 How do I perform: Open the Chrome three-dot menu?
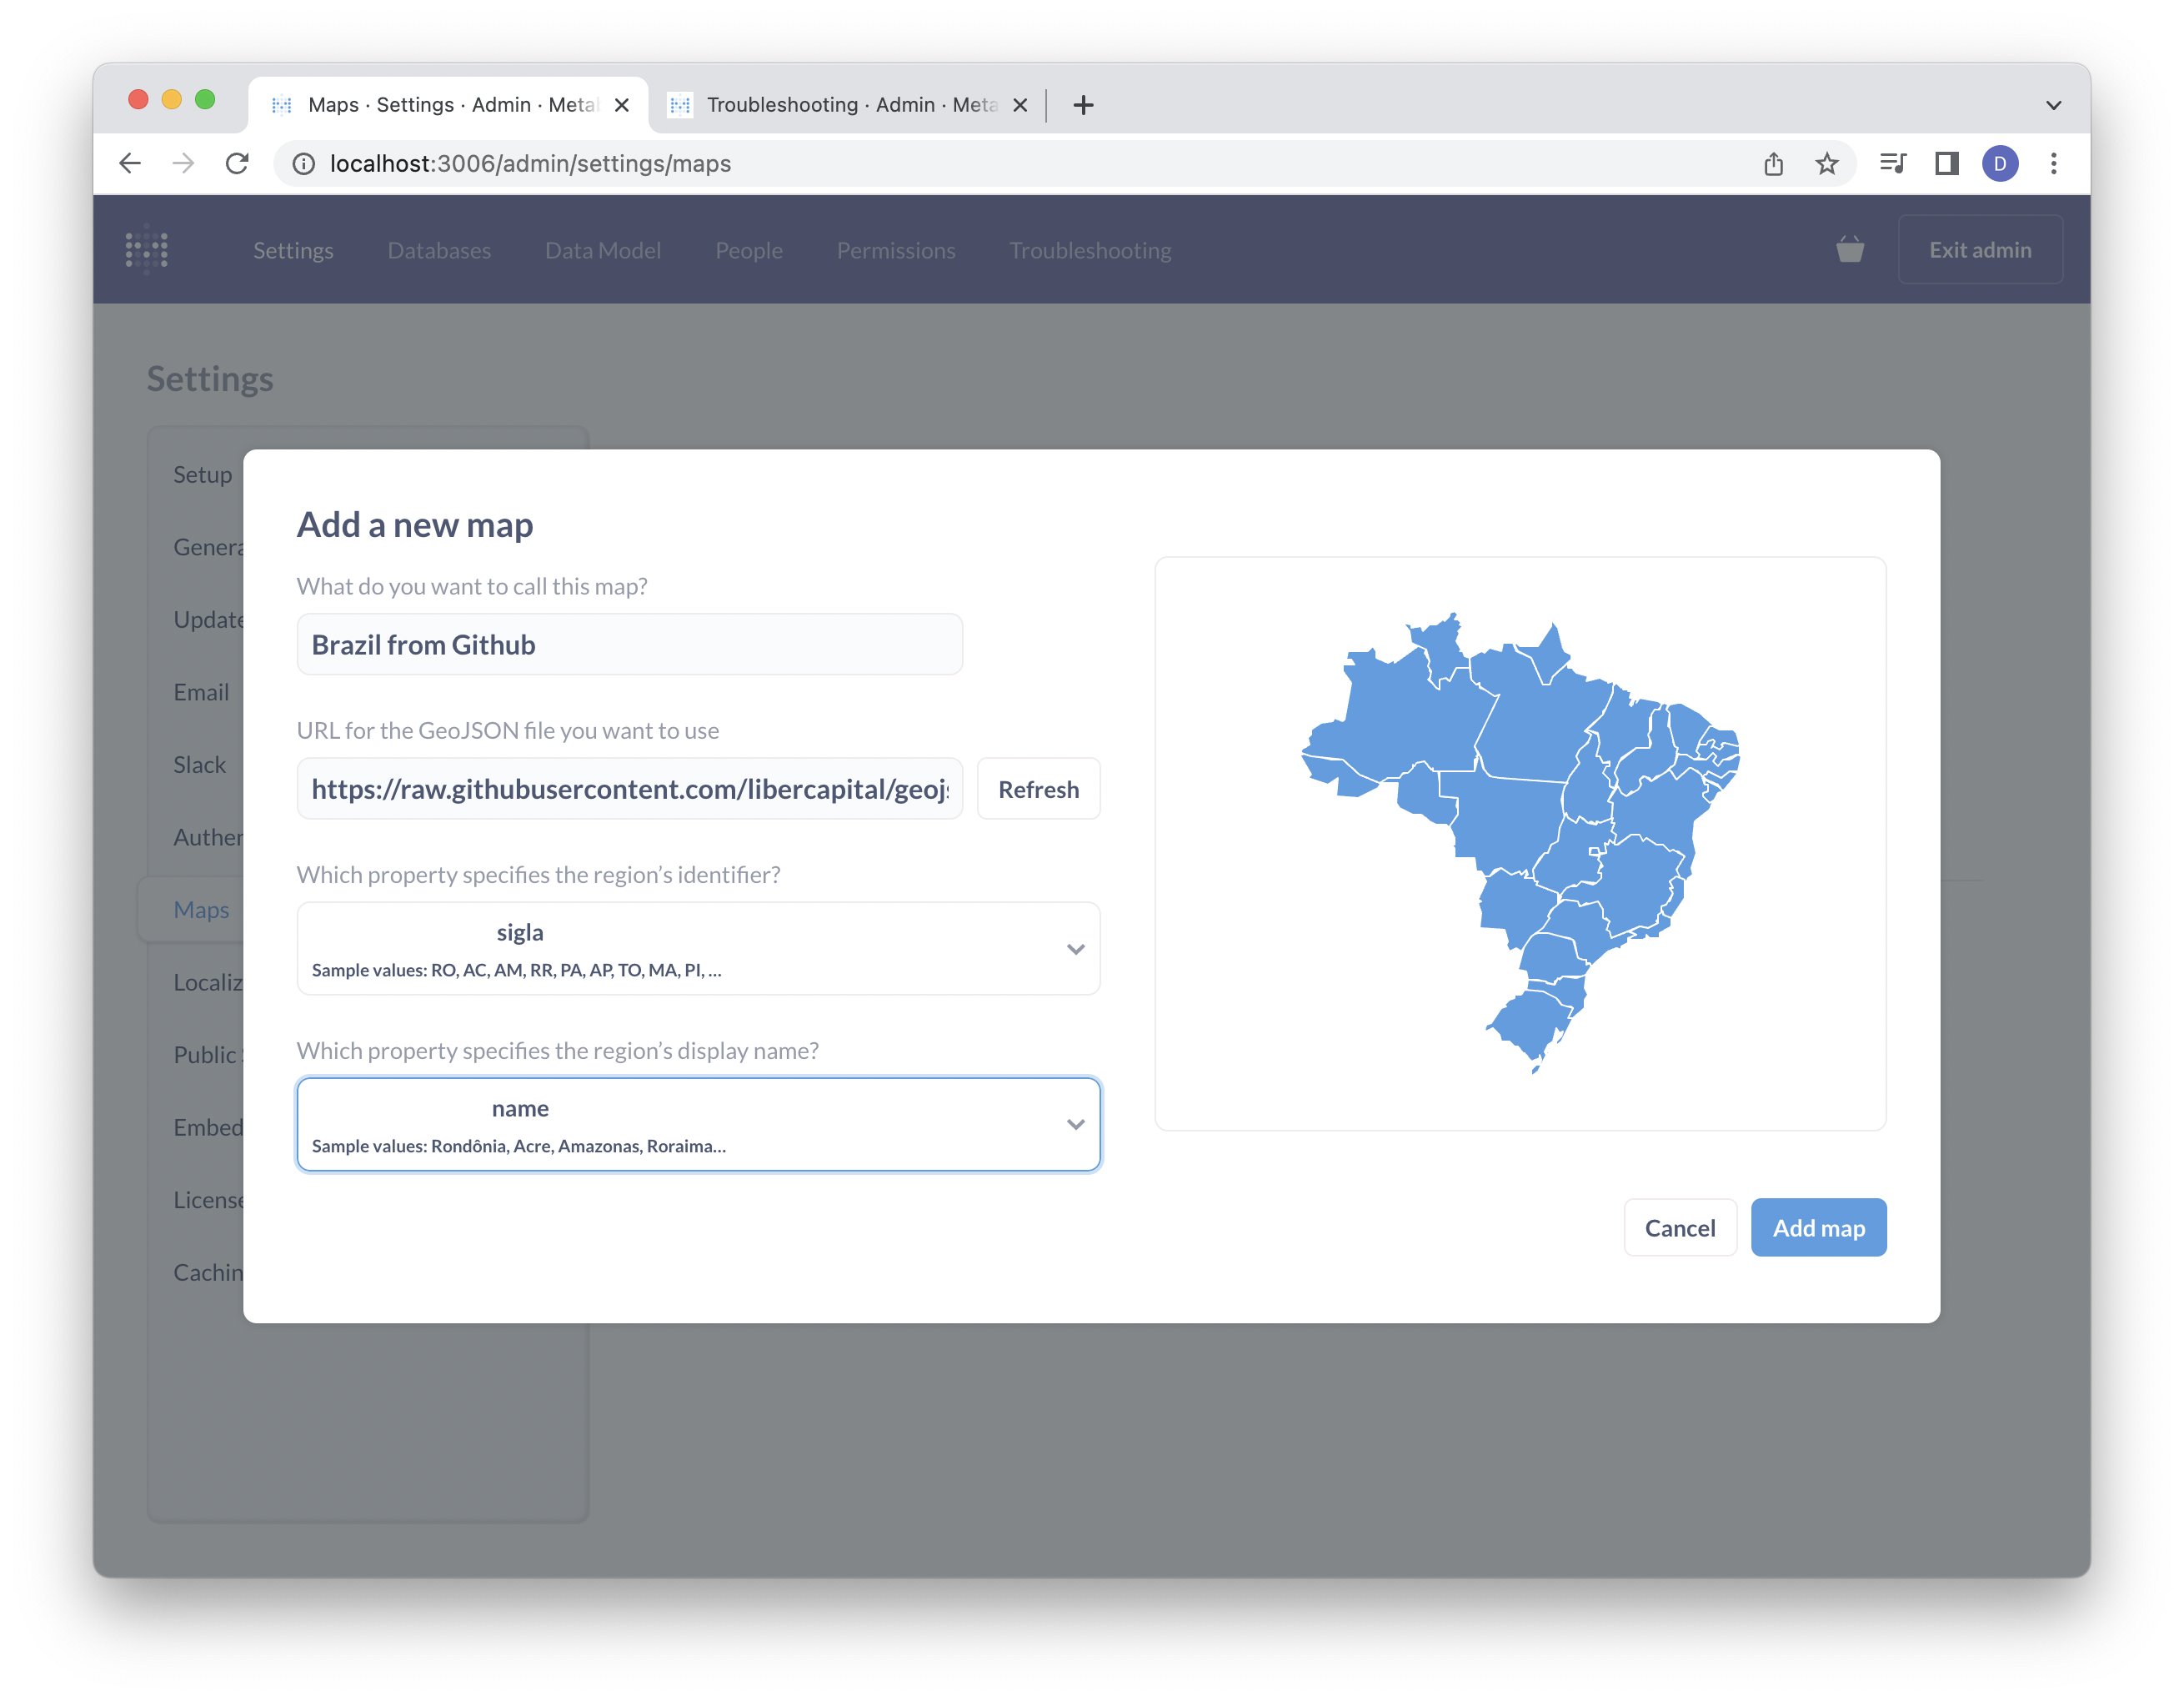click(2053, 163)
